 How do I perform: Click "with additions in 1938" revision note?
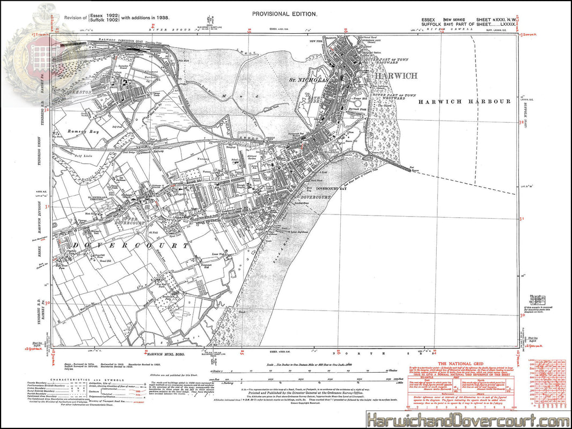[x=145, y=18]
